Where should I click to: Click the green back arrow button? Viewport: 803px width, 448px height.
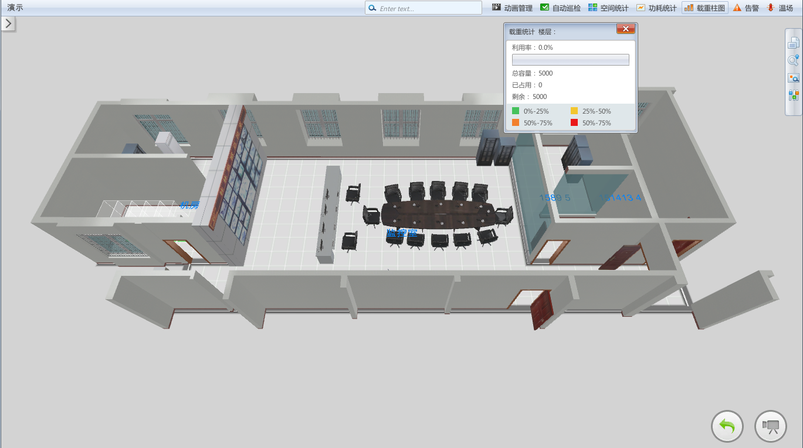[x=727, y=426]
